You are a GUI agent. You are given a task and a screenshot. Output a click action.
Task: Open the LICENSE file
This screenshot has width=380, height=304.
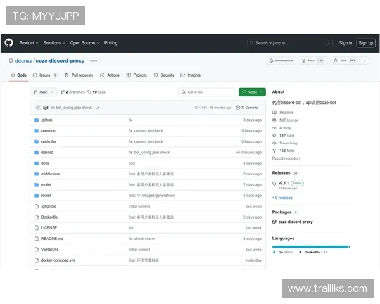pyautogui.click(x=49, y=228)
